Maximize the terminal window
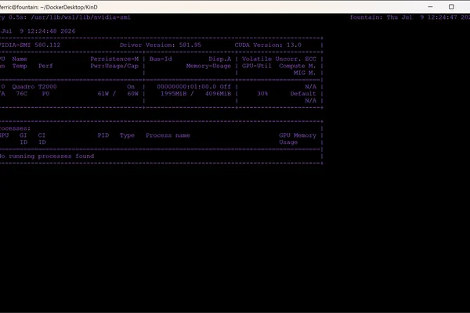This screenshot has width=470, height=313. [x=451, y=6]
